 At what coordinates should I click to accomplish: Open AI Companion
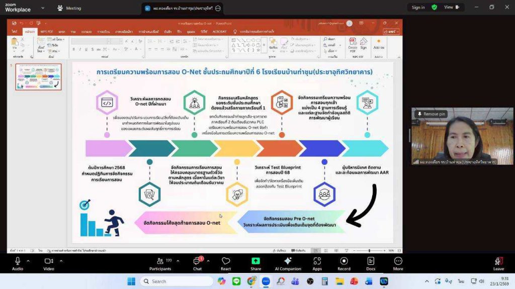(x=288, y=263)
